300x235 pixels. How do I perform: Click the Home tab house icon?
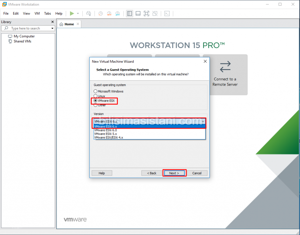coord(61,24)
